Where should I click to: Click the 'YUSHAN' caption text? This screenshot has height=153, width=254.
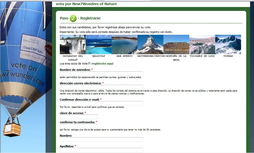[228, 56]
